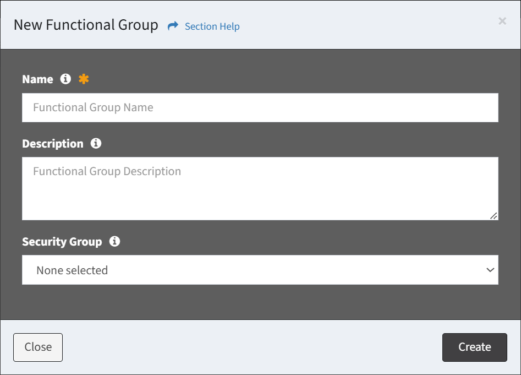Screen dimensions: 521x375
Task: Click the Create button
Action: (x=474, y=347)
